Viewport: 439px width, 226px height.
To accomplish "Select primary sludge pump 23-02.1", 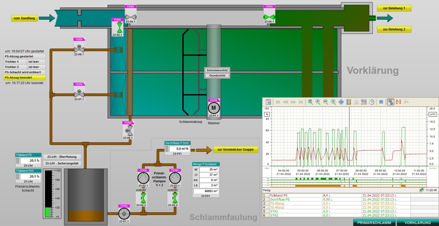I will (143, 178).
